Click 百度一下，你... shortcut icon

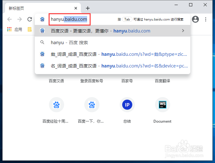(x=92, y=105)
